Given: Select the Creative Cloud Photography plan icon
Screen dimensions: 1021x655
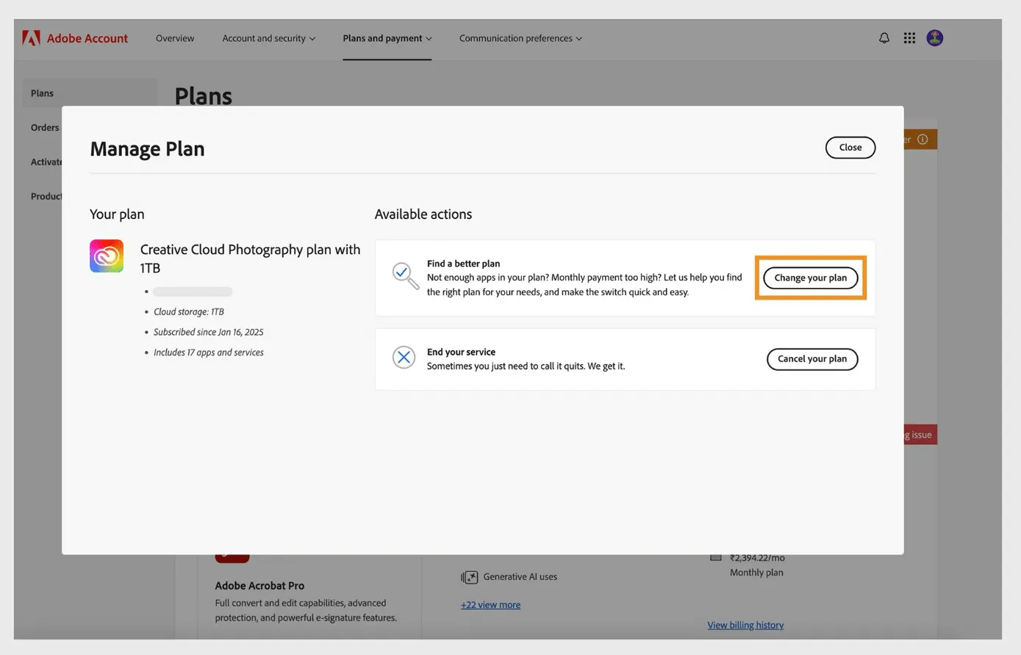Looking at the screenshot, I should tap(106, 256).
